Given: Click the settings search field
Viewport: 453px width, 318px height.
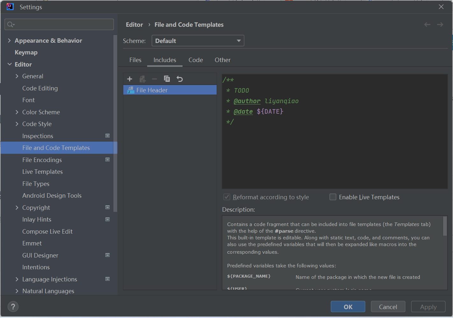Looking at the screenshot, I should point(59,25).
